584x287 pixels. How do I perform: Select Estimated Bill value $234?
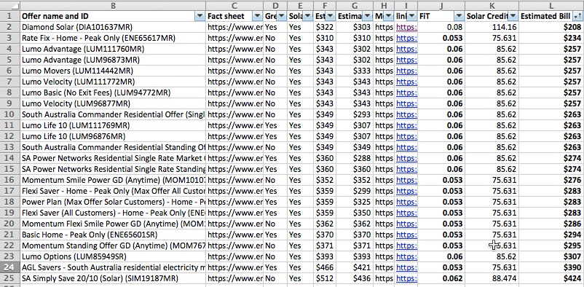551,38
